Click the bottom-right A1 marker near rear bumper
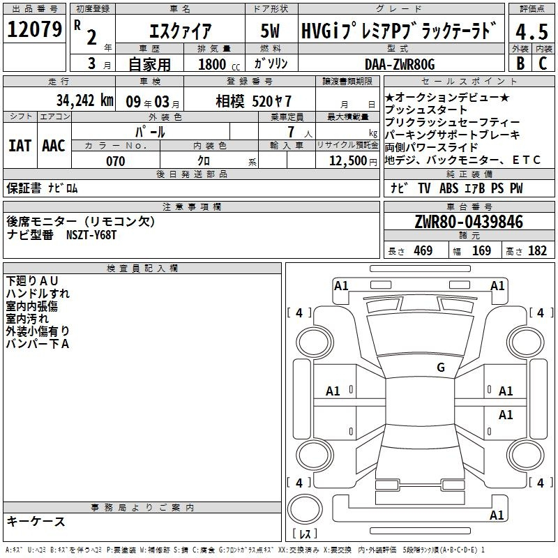The width and height of the screenshot is (558, 558). 497,515
